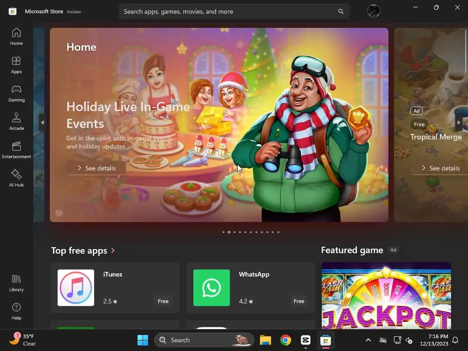Open Help in the sidebar
Image resolution: width=468 pixels, height=351 pixels.
click(x=16, y=312)
